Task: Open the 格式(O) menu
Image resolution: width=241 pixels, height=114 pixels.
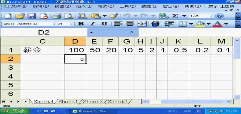Action: [106, 6]
